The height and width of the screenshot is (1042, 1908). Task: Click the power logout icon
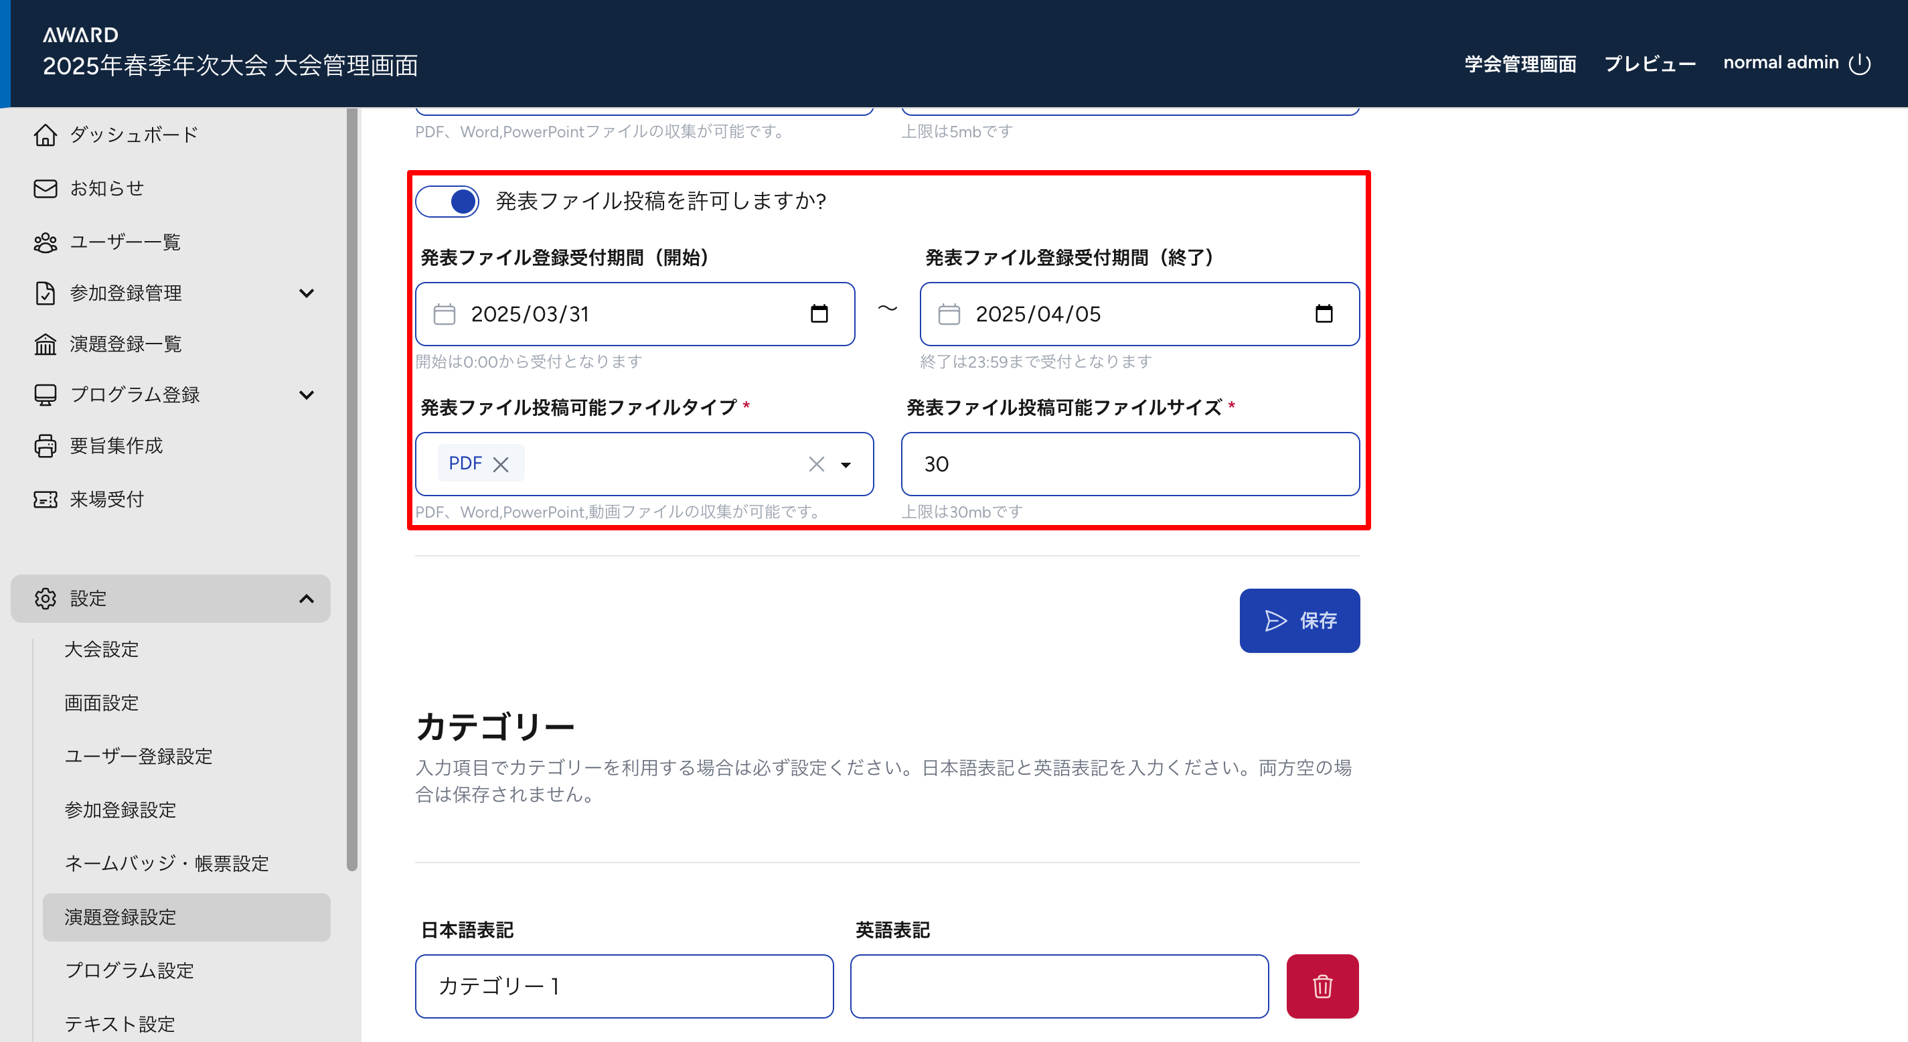click(1860, 64)
